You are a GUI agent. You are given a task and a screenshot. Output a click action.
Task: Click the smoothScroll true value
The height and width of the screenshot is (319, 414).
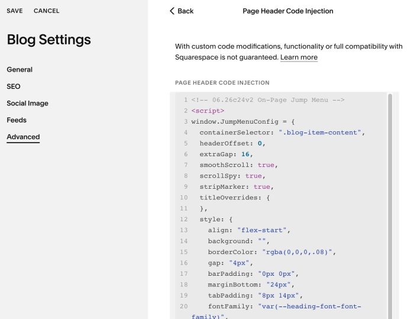(x=266, y=165)
